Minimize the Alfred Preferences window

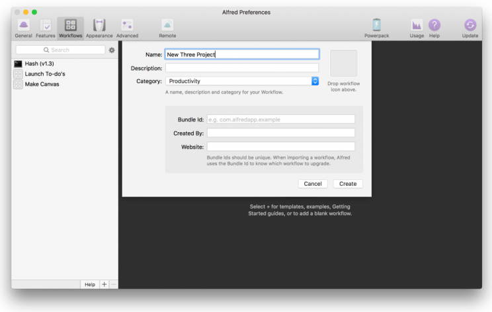26,13
